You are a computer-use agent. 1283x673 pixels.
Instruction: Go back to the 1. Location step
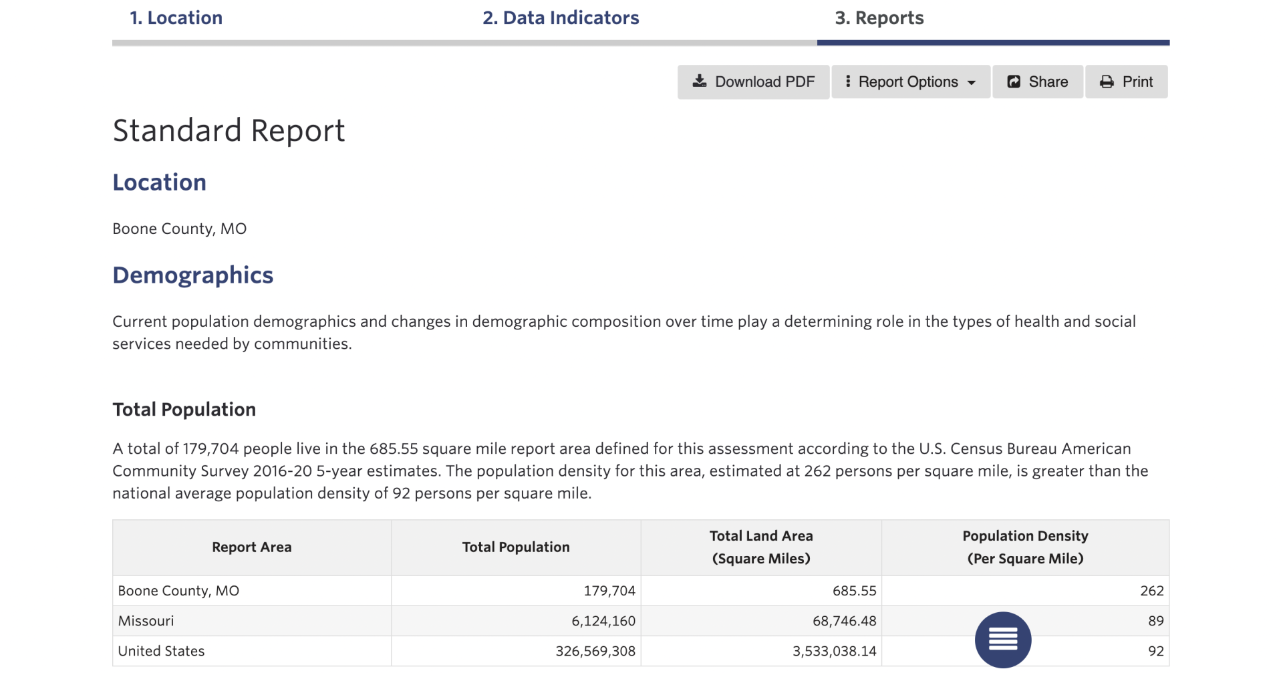(176, 18)
